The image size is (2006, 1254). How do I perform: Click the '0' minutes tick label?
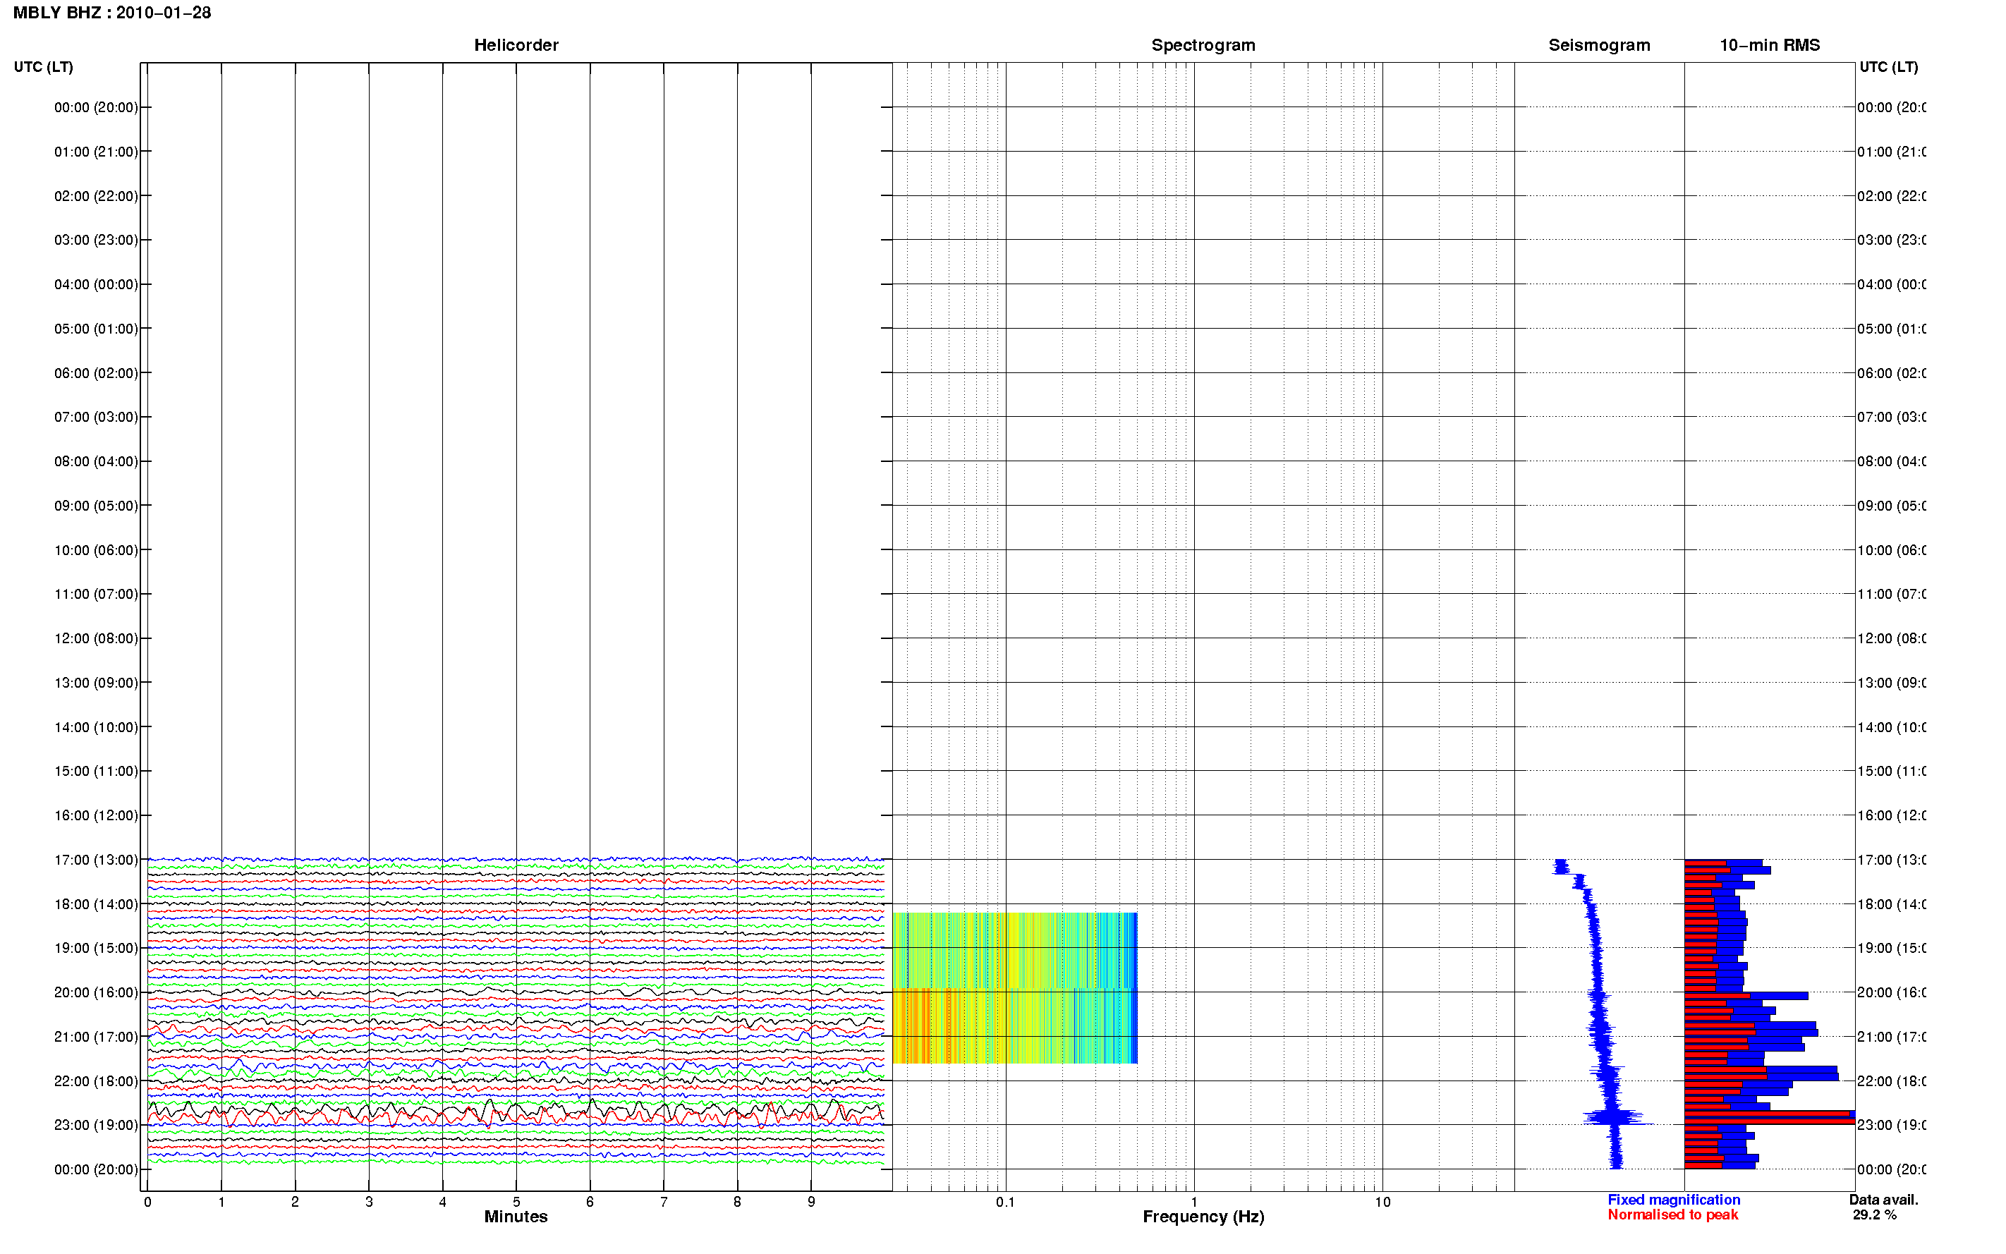147,1202
